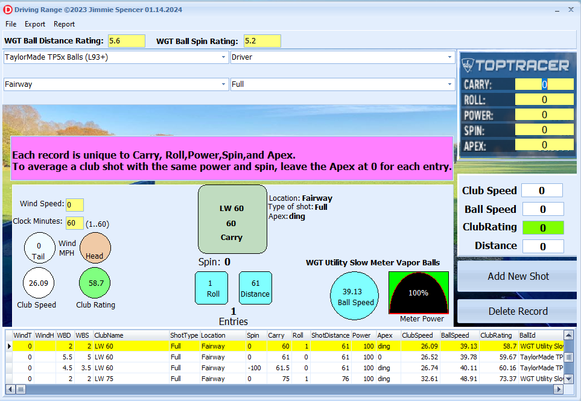This screenshot has width=581, height=401.
Task: Click the green Club Rating circle
Action: coord(95,283)
